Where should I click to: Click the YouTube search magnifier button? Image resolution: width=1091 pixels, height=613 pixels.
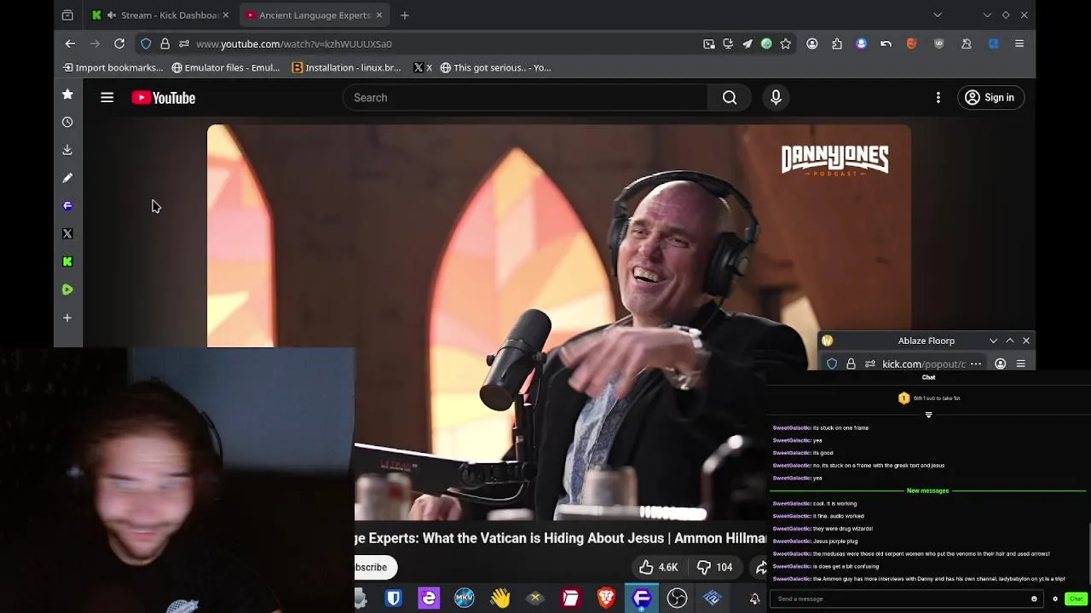(x=730, y=98)
